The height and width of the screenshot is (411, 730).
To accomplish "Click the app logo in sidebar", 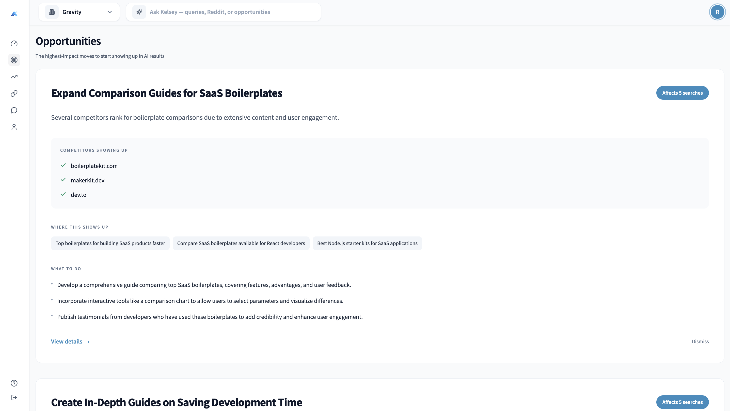I will point(14,14).
